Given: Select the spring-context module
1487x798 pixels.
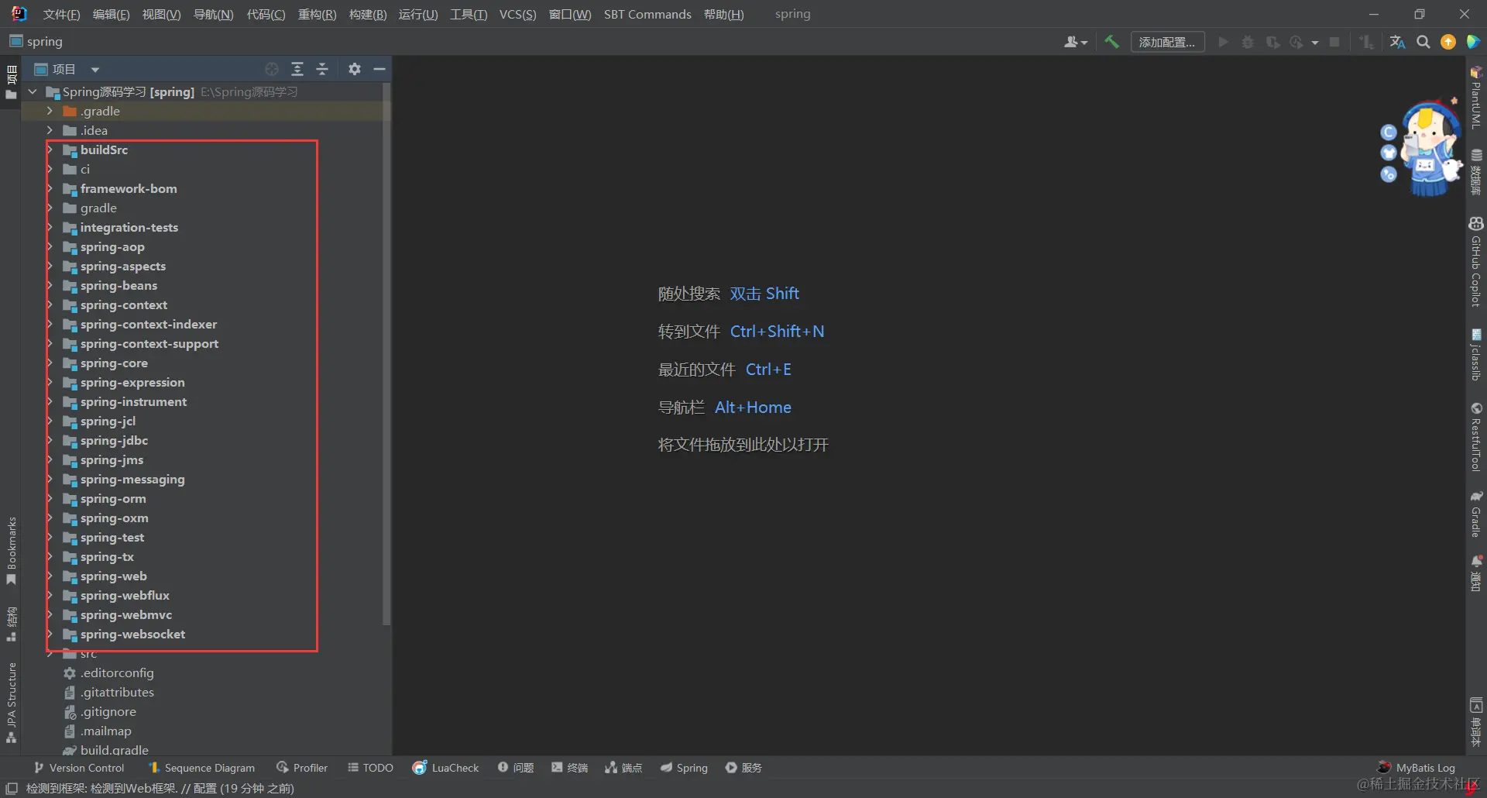Looking at the screenshot, I should pos(124,305).
